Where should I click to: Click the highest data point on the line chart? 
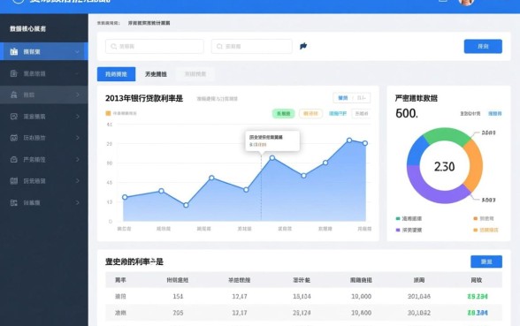(x=349, y=140)
